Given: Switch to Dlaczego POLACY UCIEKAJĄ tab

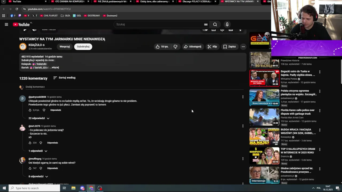Looking at the screenshot, I should pyautogui.click(x=197, y=2).
